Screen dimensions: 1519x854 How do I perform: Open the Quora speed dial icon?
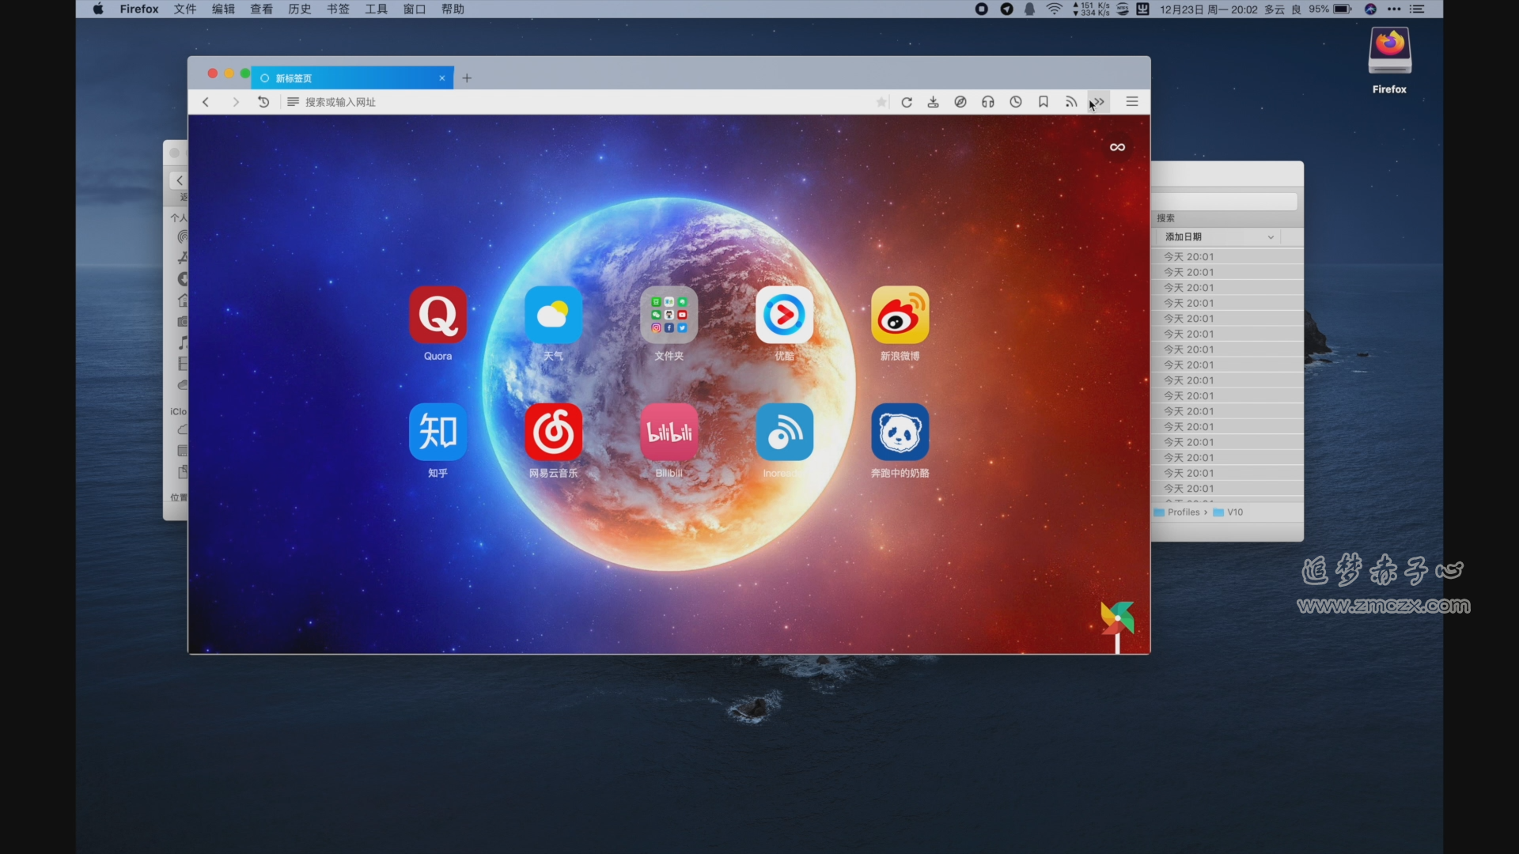[438, 315]
